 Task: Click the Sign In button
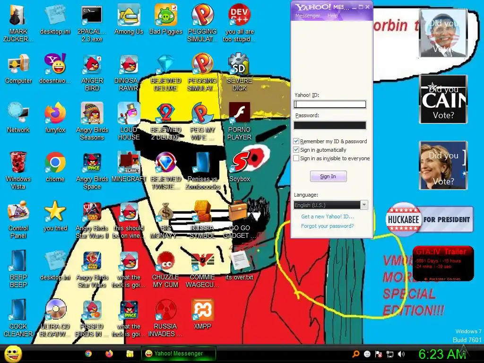click(328, 176)
